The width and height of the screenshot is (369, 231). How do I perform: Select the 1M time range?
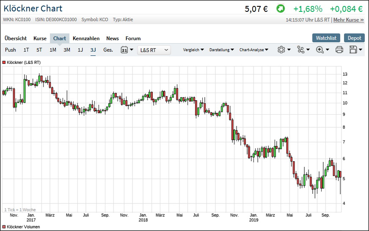tap(53, 50)
